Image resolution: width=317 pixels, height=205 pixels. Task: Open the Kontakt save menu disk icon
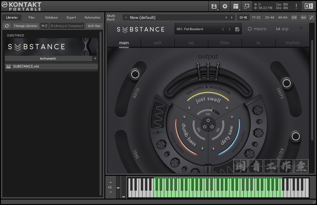point(214,6)
